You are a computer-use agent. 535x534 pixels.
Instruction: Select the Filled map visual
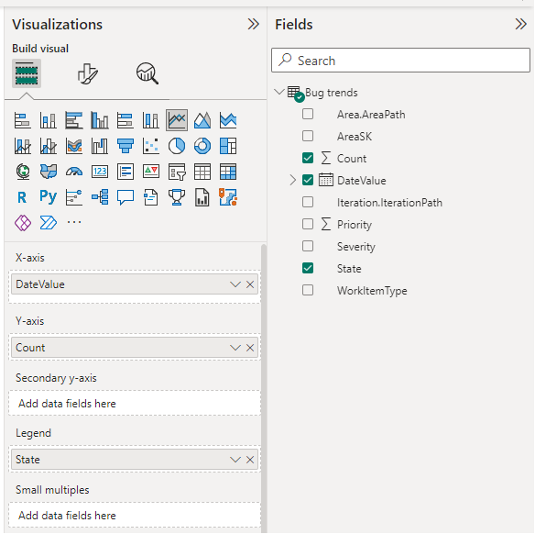[49, 172]
